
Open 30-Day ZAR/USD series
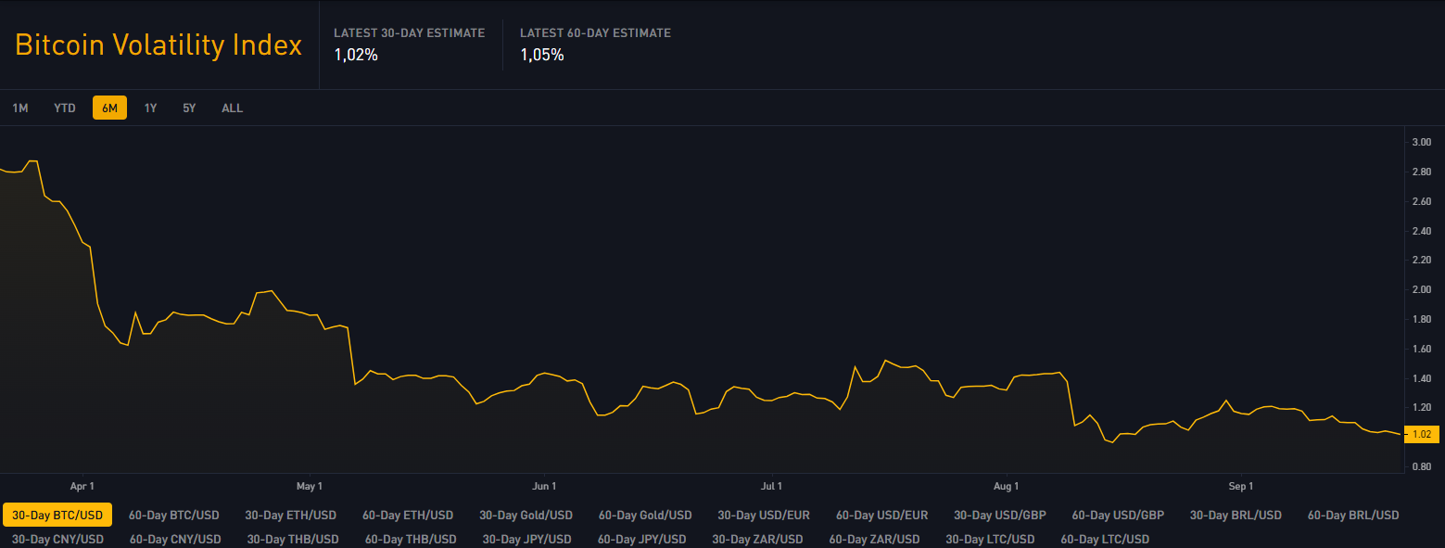(757, 539)
